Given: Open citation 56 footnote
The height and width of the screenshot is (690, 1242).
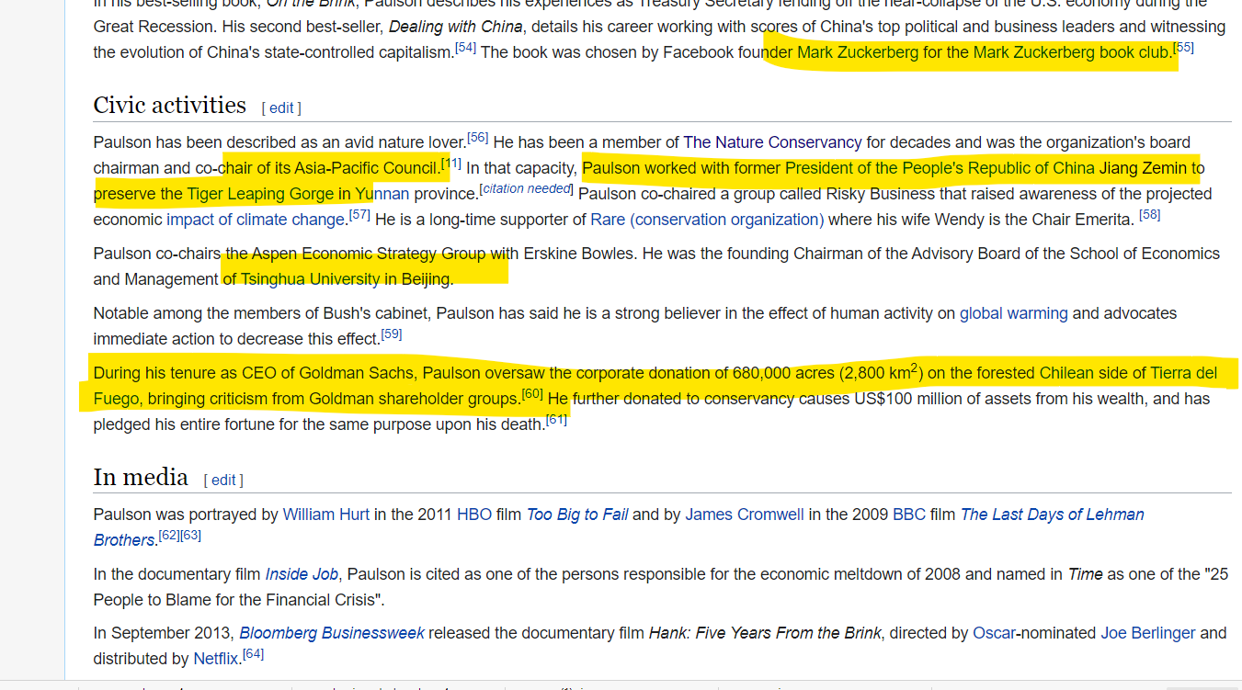Looking at the screenshot, I should click(x=477, y=137).
